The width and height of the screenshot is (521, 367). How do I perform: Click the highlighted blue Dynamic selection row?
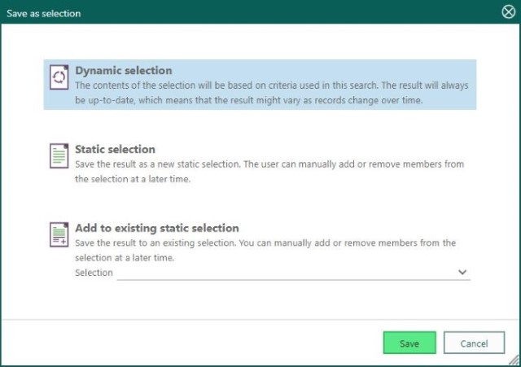point(260,85)
